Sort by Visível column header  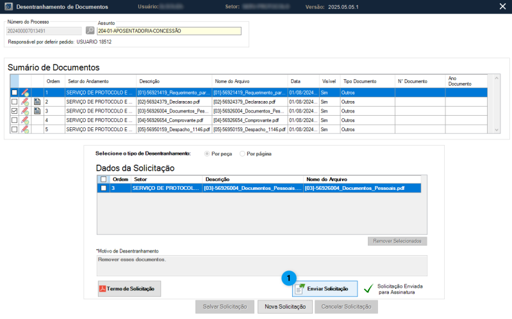pyautogui.click(x=329, y=81)
